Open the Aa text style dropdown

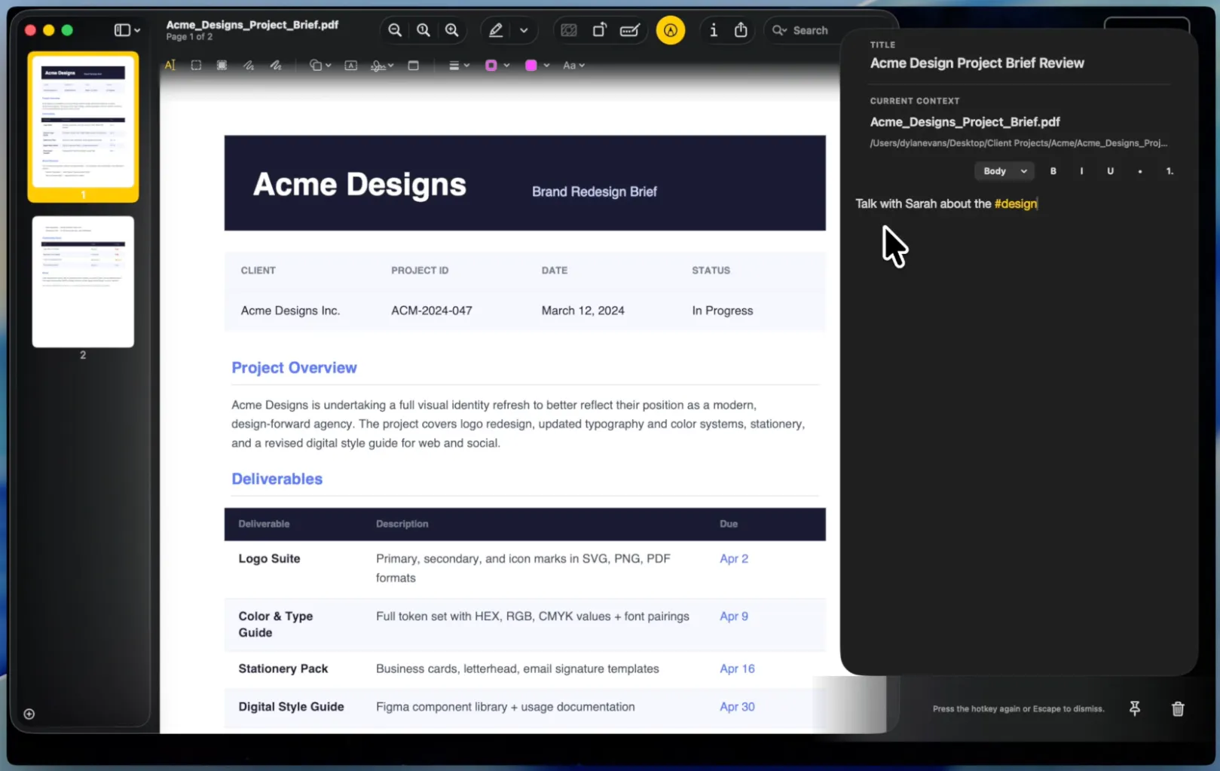click(x=573, y=66)
